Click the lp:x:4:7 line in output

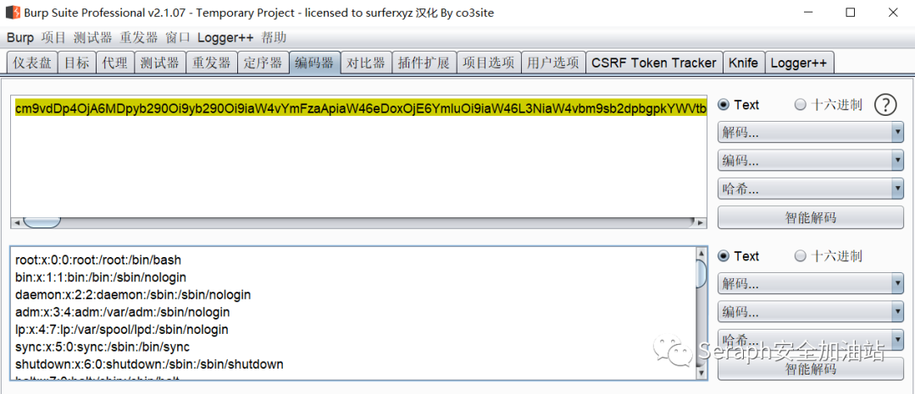tap(122, 330)
